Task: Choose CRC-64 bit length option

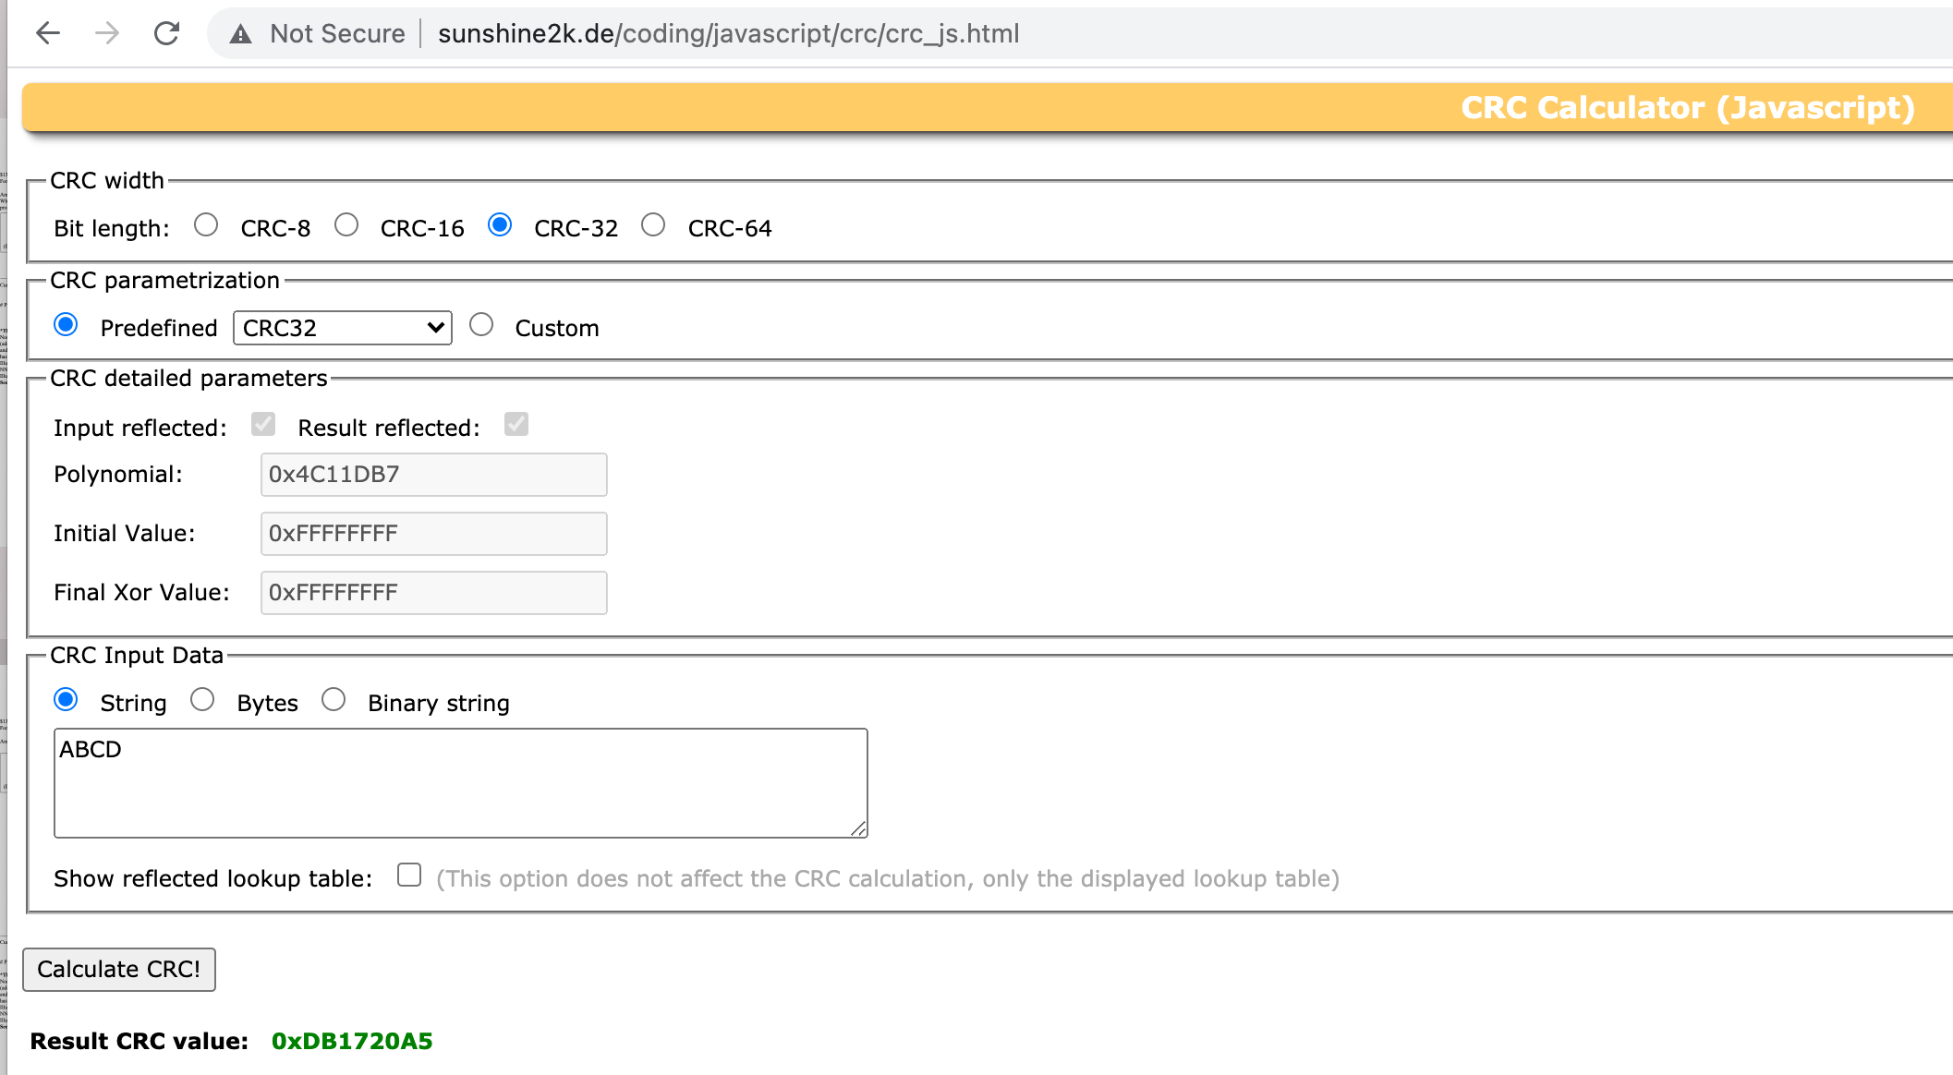Action: pos(653,225)
